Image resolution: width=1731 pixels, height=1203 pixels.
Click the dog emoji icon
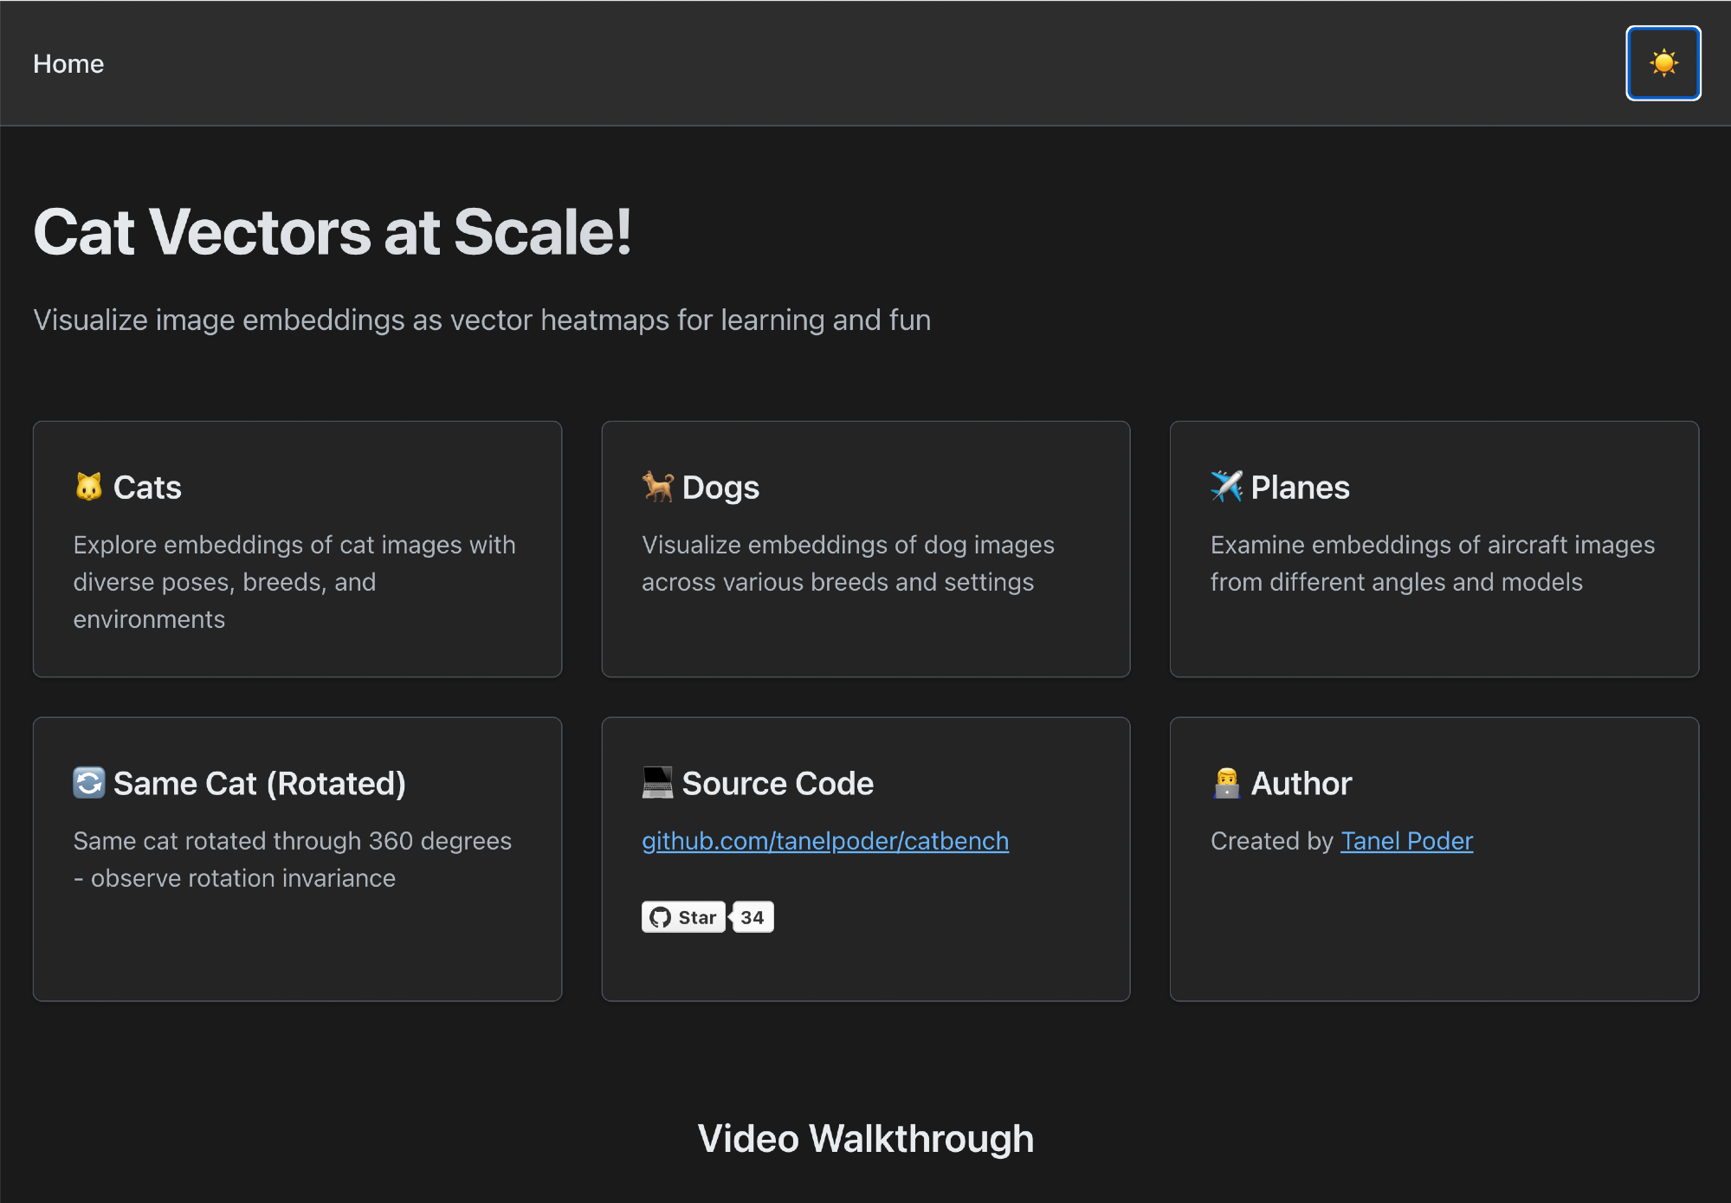click(657, 487)
